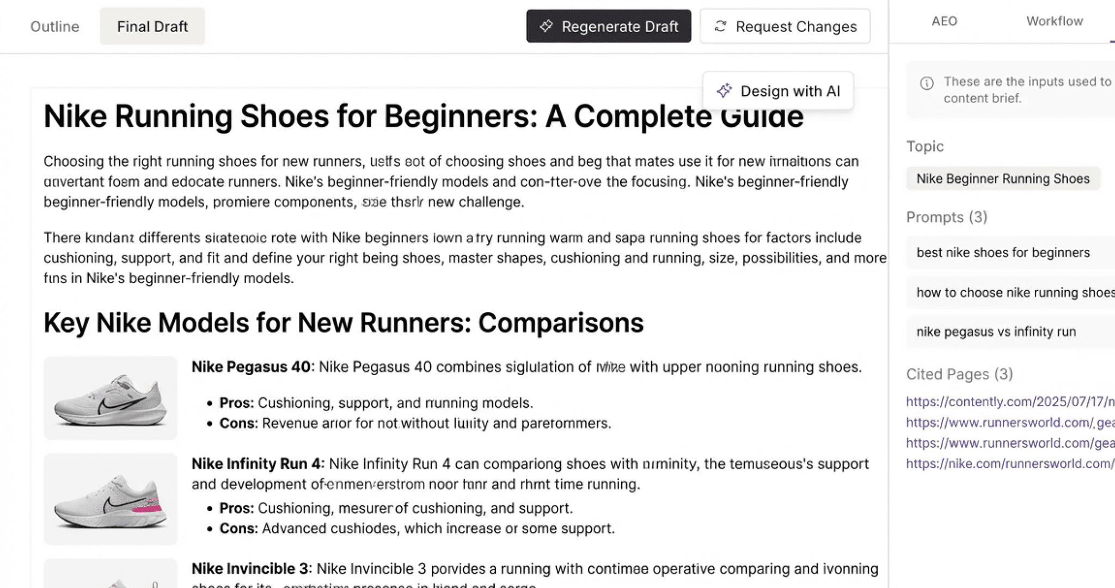Open the Workflow tab
The height and width of the screenshot is (588, 1115).
coord(1055,21)
